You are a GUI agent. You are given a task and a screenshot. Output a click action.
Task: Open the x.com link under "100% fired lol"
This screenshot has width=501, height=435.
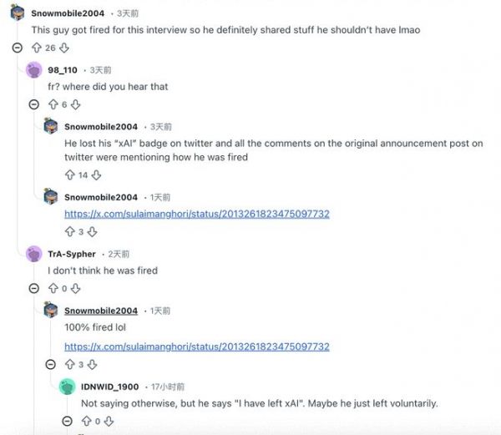tap(196, 346)
